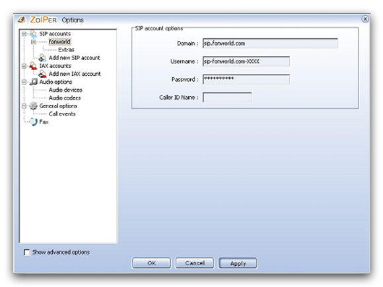The width and height of the screenshot is (383, 287).
Task: Collapse the SIP accounts tree node
Action: click(24, 34)
